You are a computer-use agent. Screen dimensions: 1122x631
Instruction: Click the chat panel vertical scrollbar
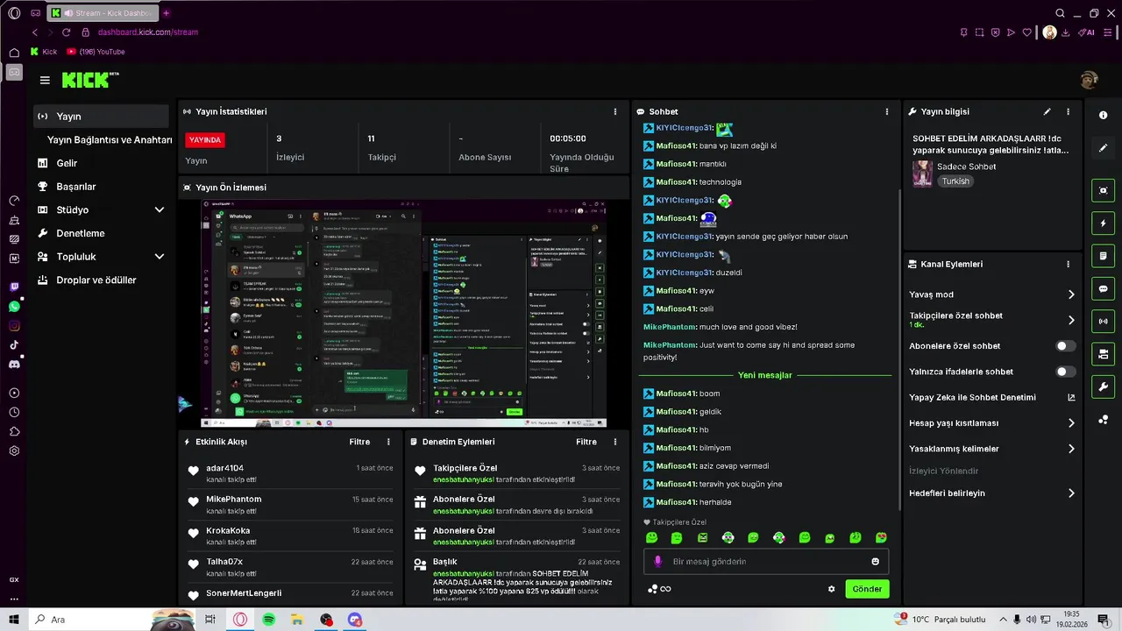point(898,351)
